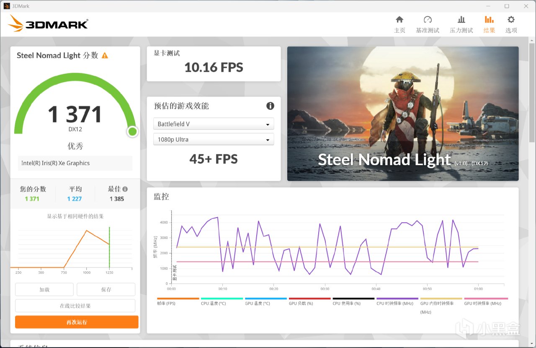Open the 基准测试 benchmark gauge icon
Screen dimensions: 536x348
coord(428,20)
